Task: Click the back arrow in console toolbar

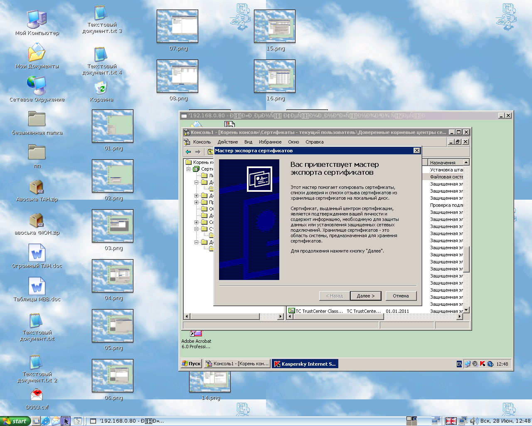Action: click(x=189, y=152)
